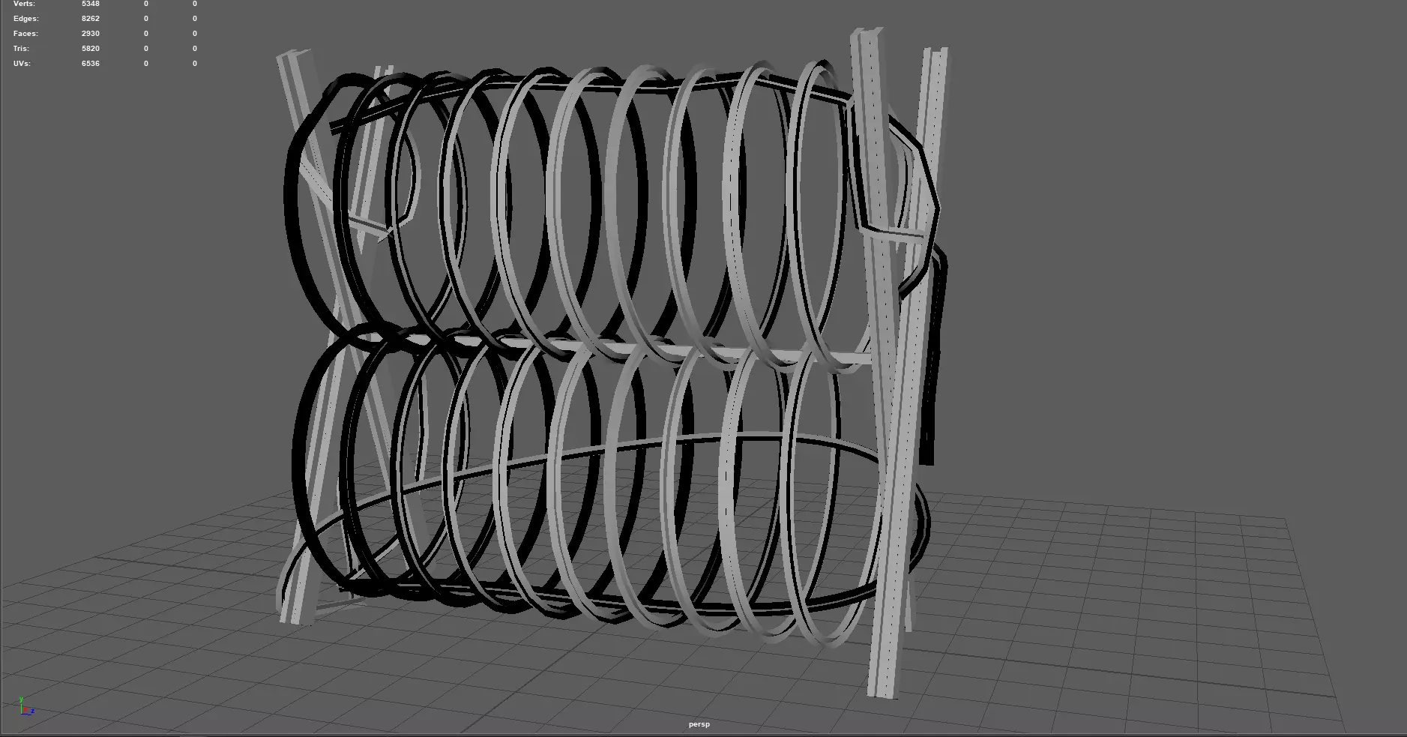Click the Faces: label in heads-up display
The width and height of the screenshot is (1407, 737).
[x=25, y=33]
